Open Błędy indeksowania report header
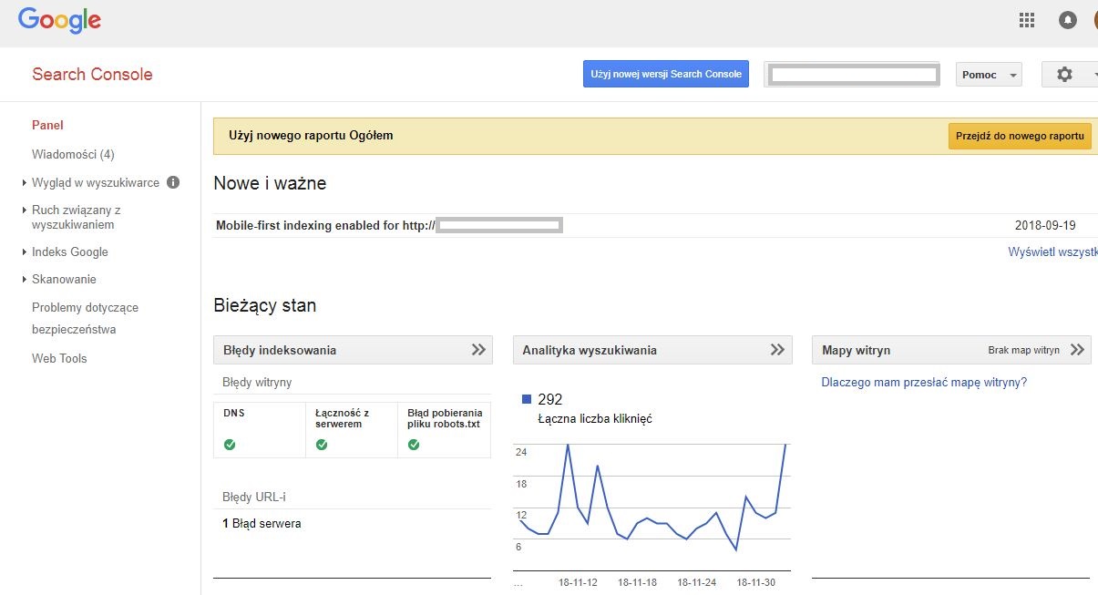 tap(353, 350)
